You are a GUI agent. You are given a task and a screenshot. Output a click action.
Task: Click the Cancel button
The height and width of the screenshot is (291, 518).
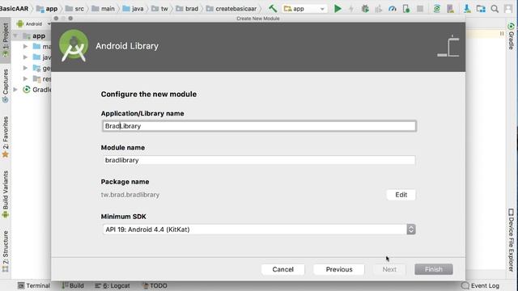coord(282,269)
